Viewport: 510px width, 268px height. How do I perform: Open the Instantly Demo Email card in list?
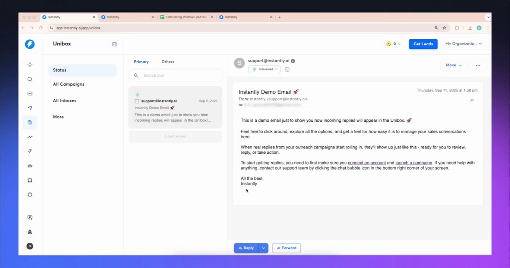click(175, 107)
